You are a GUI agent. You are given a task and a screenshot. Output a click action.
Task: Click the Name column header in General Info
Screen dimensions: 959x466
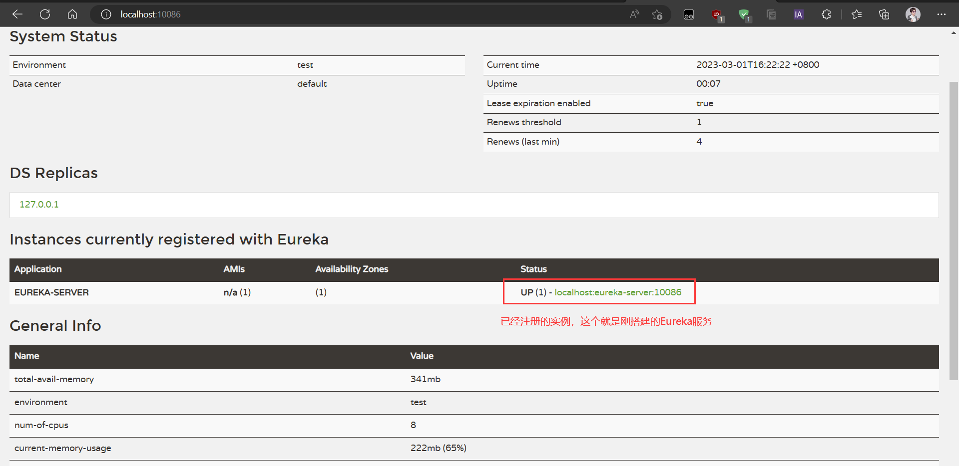click(x=26, y=356)
